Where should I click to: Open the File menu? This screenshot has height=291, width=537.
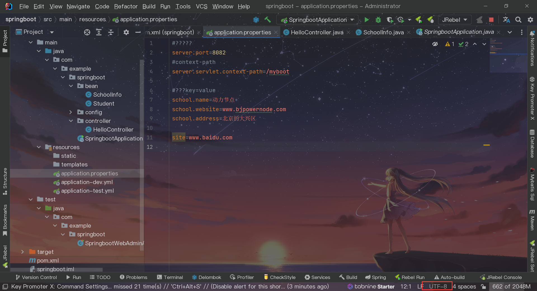click(x=24, y=6)
